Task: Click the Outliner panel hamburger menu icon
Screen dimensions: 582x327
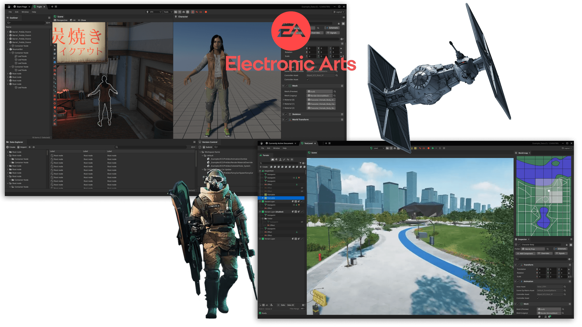Action: (x=49, y=18)
